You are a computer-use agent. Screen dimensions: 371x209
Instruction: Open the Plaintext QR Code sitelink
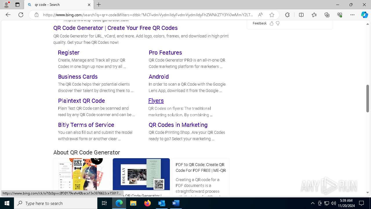(x=81, y=101)
